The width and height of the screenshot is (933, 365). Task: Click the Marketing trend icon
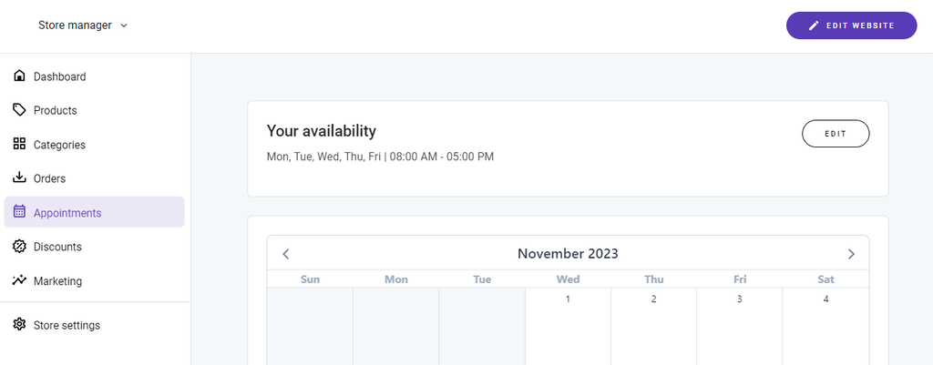pos(19,280)
